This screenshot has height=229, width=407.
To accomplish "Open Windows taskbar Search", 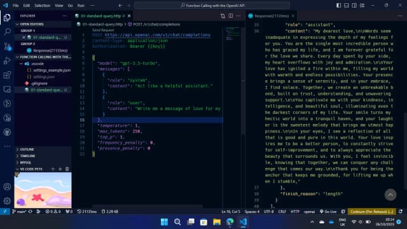I will coord(177,222).
